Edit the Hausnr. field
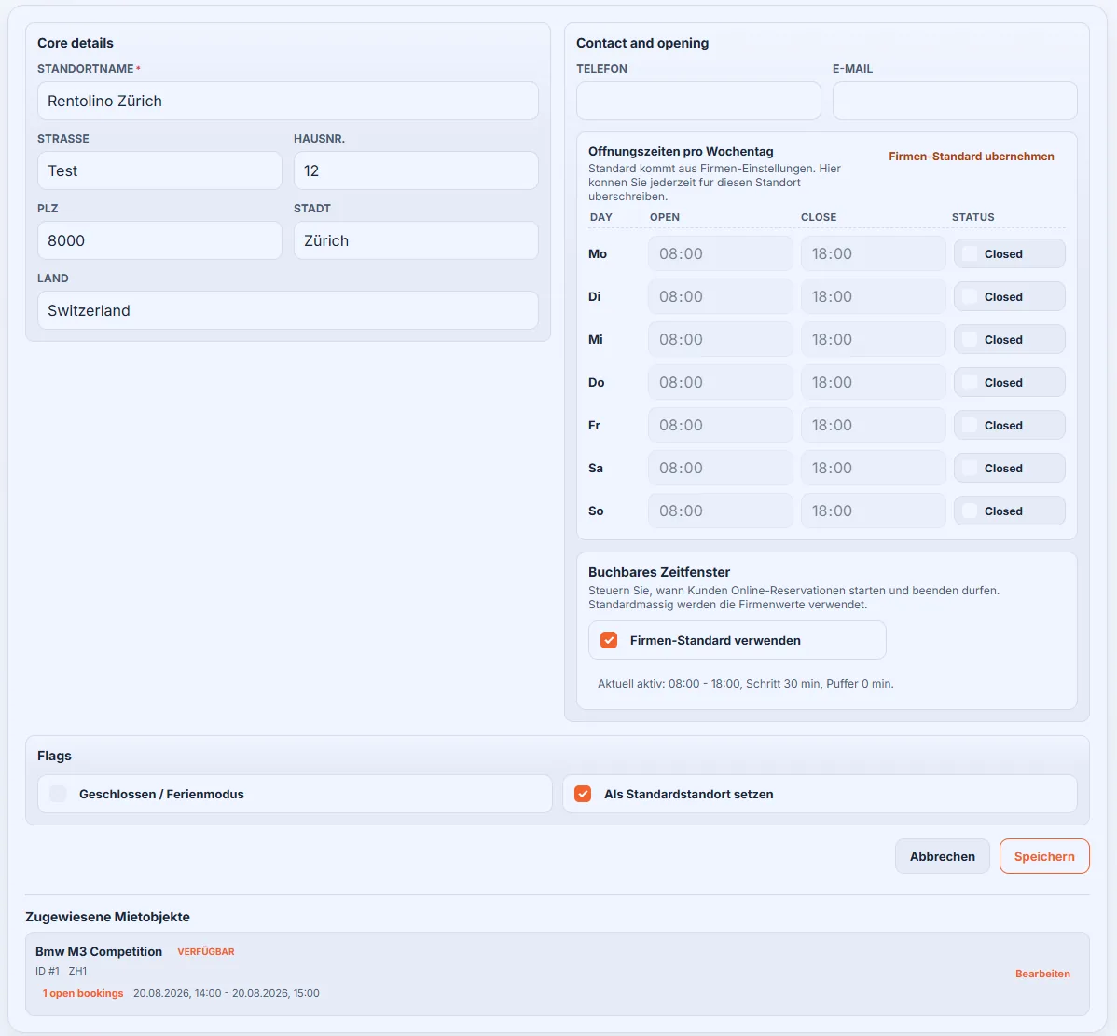This screenshot has height=1036, width=1117. click(416, 170)
